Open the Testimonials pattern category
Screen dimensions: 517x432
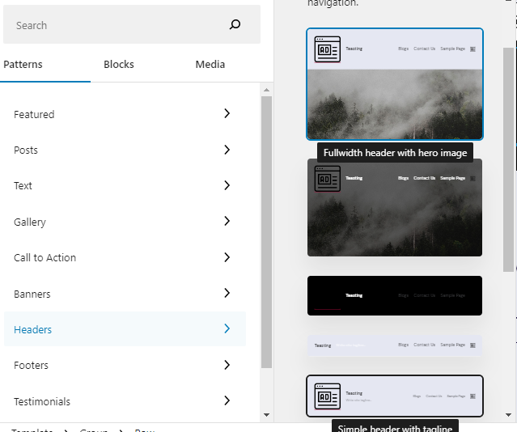125,401
